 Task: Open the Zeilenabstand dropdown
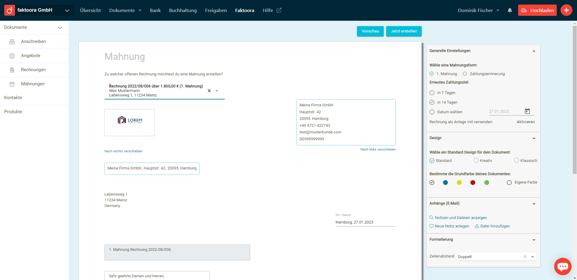pyautogui.click(x=532, y=257)
